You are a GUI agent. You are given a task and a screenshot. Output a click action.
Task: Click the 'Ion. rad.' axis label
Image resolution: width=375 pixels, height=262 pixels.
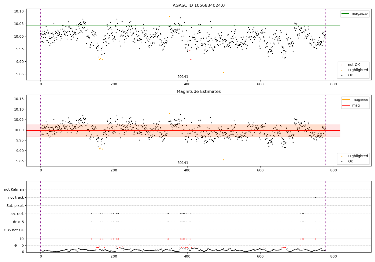17,214
